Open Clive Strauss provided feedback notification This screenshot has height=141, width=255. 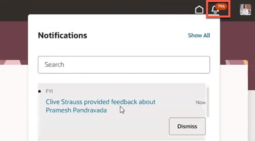(101, 106)
